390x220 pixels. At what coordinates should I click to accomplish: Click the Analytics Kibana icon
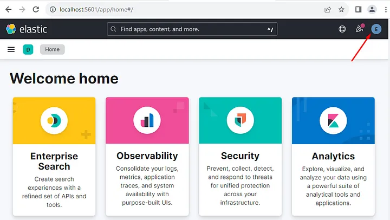(x=333, y=120)
